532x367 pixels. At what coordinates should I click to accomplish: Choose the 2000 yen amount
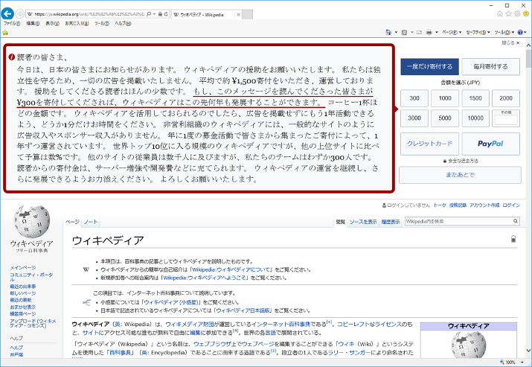point(506,98)
